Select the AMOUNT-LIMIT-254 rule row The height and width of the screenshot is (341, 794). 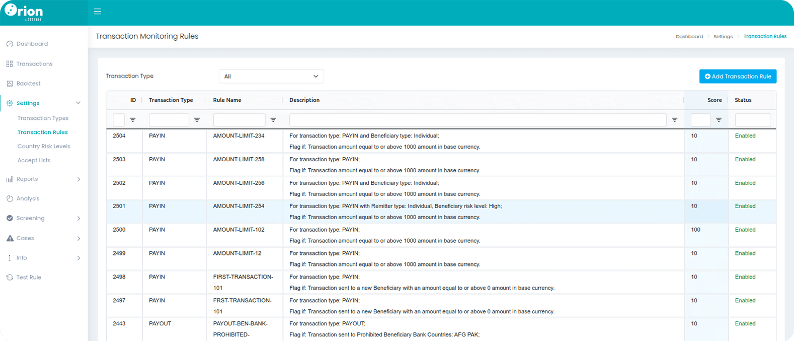(239, 207)
